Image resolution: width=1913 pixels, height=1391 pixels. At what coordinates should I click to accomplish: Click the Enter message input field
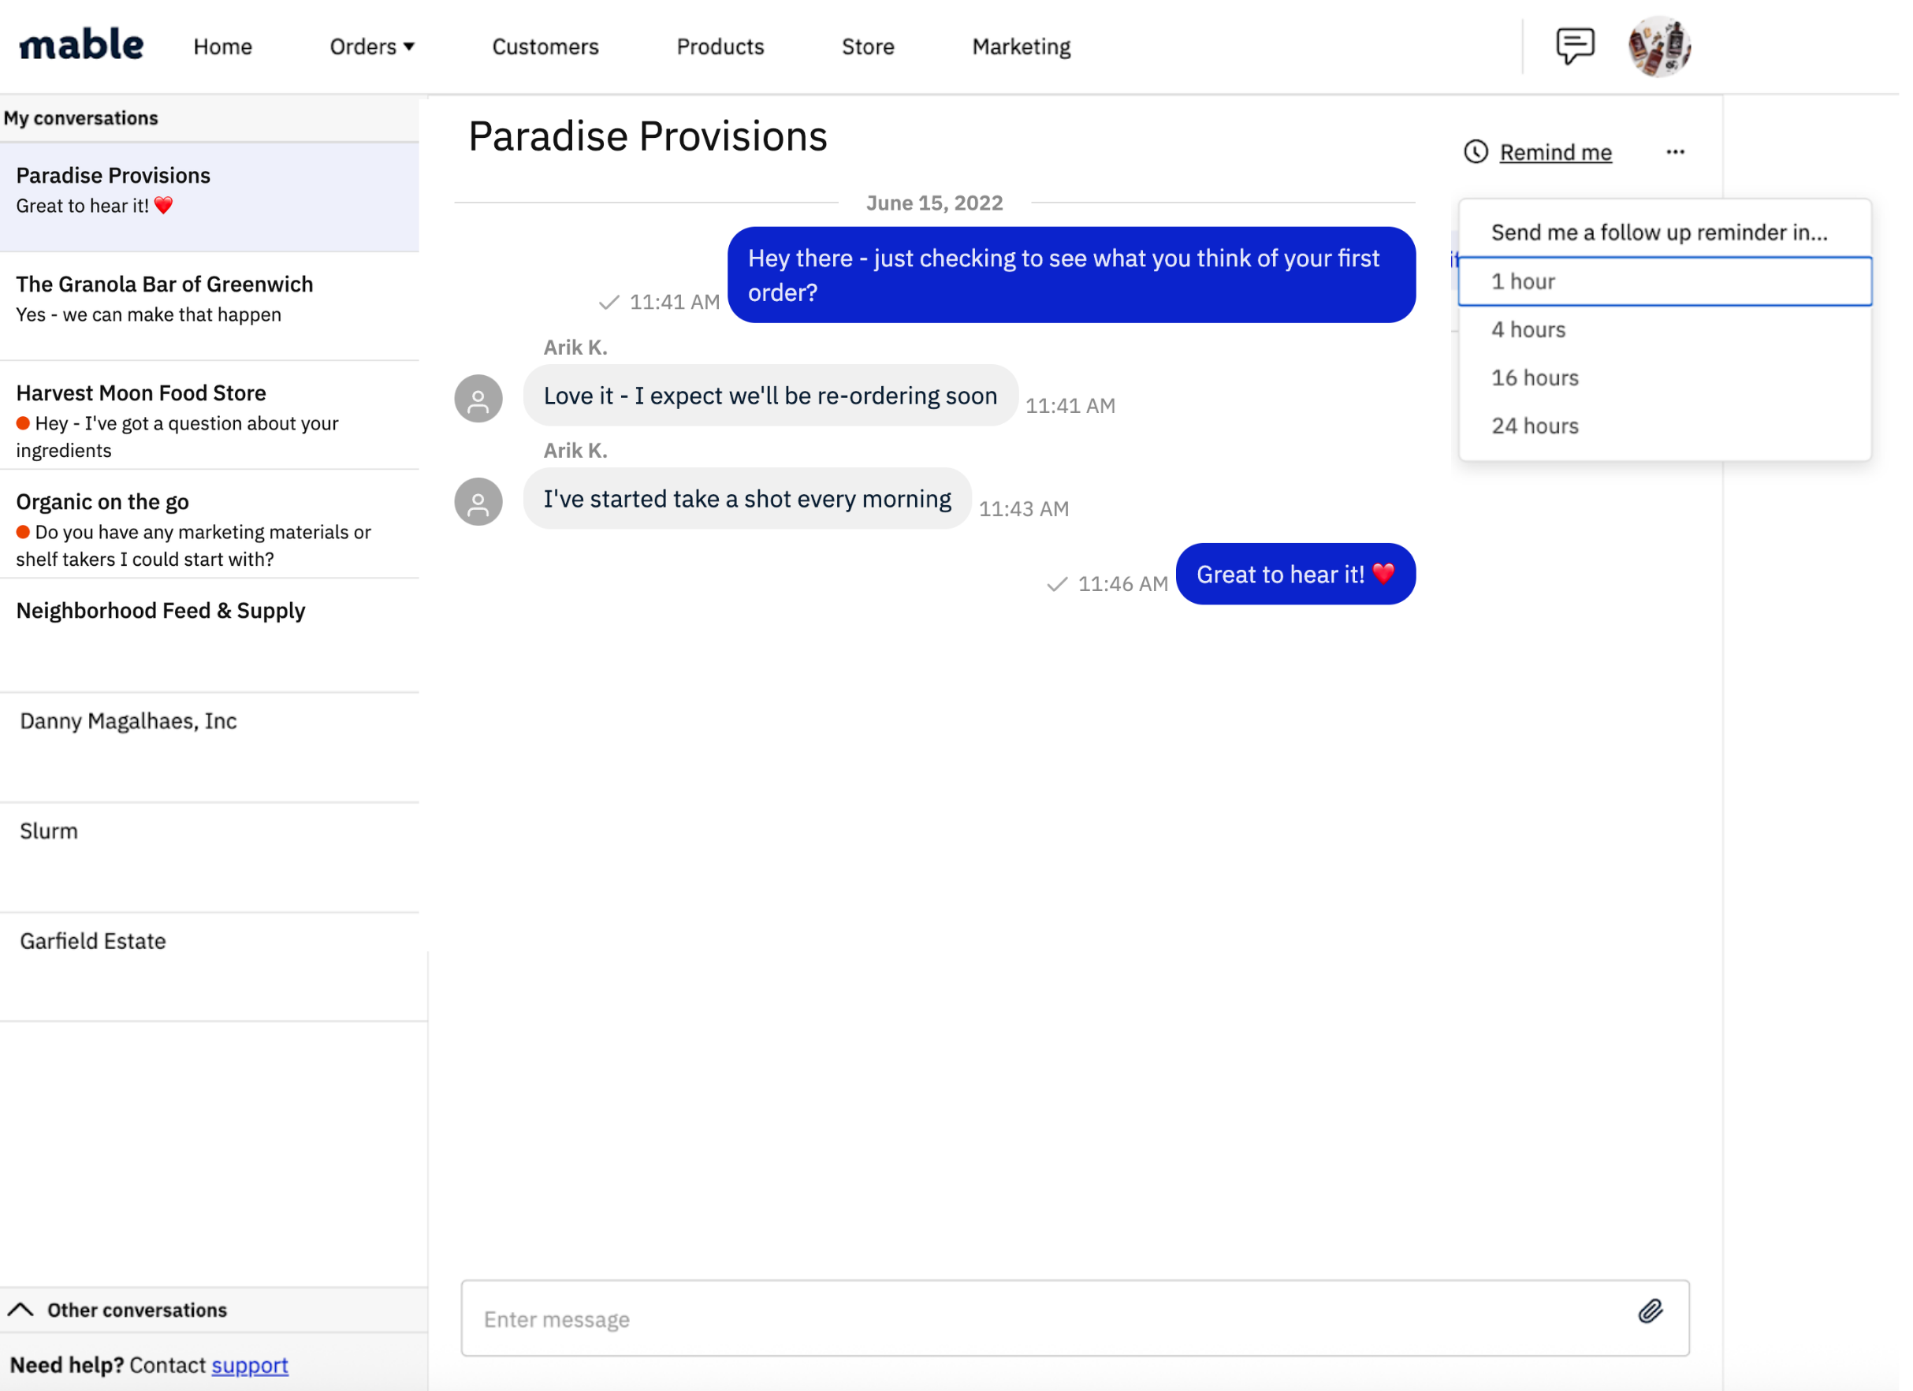1074,1318
